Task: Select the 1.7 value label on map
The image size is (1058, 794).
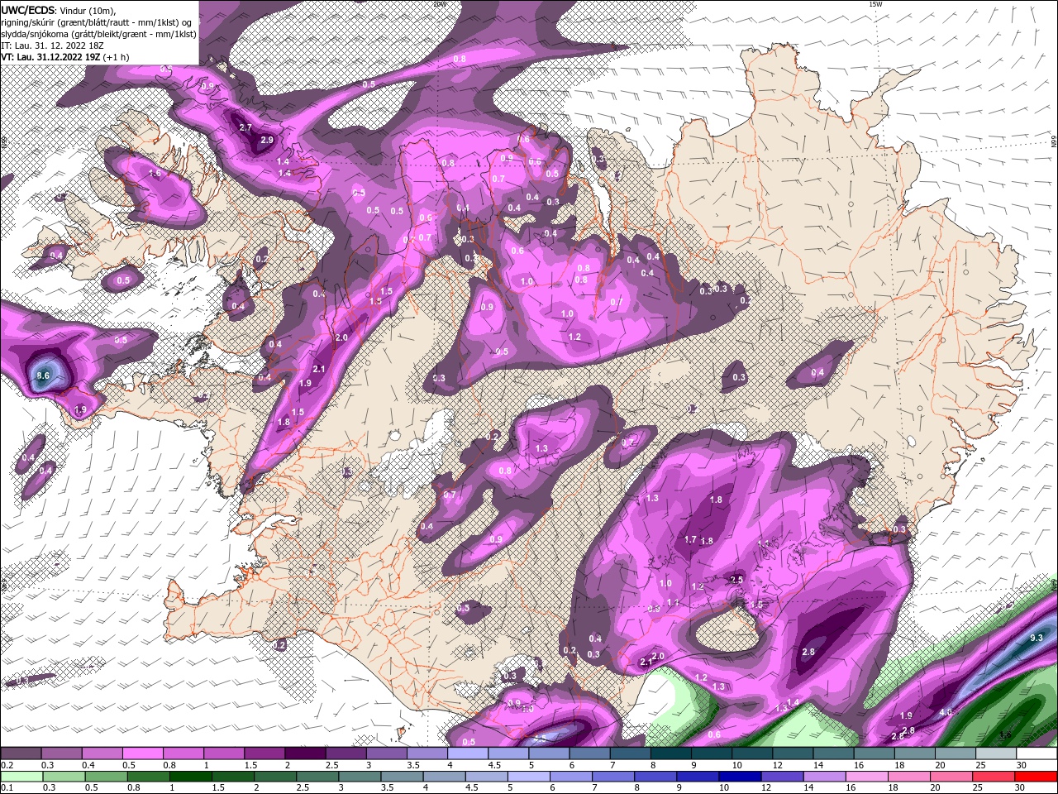Action: tap(691, 539)
